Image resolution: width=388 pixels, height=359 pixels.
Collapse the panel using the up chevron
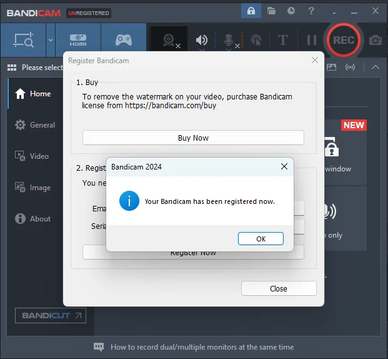point(376,67)
